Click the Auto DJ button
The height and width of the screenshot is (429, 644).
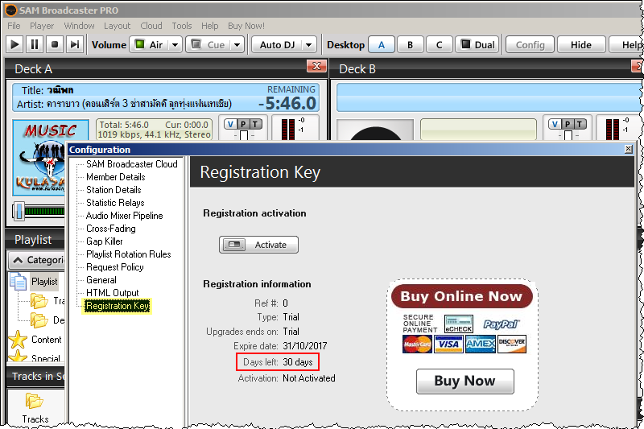277,44
